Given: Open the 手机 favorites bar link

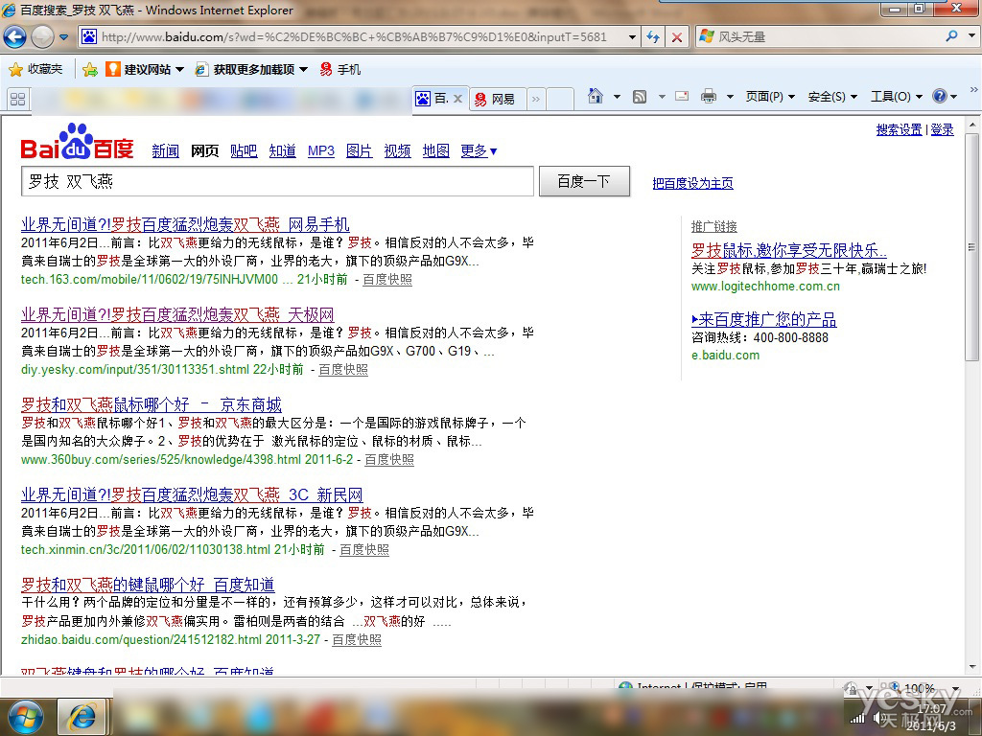Looking at the screenshot, I should click(340, 69).
